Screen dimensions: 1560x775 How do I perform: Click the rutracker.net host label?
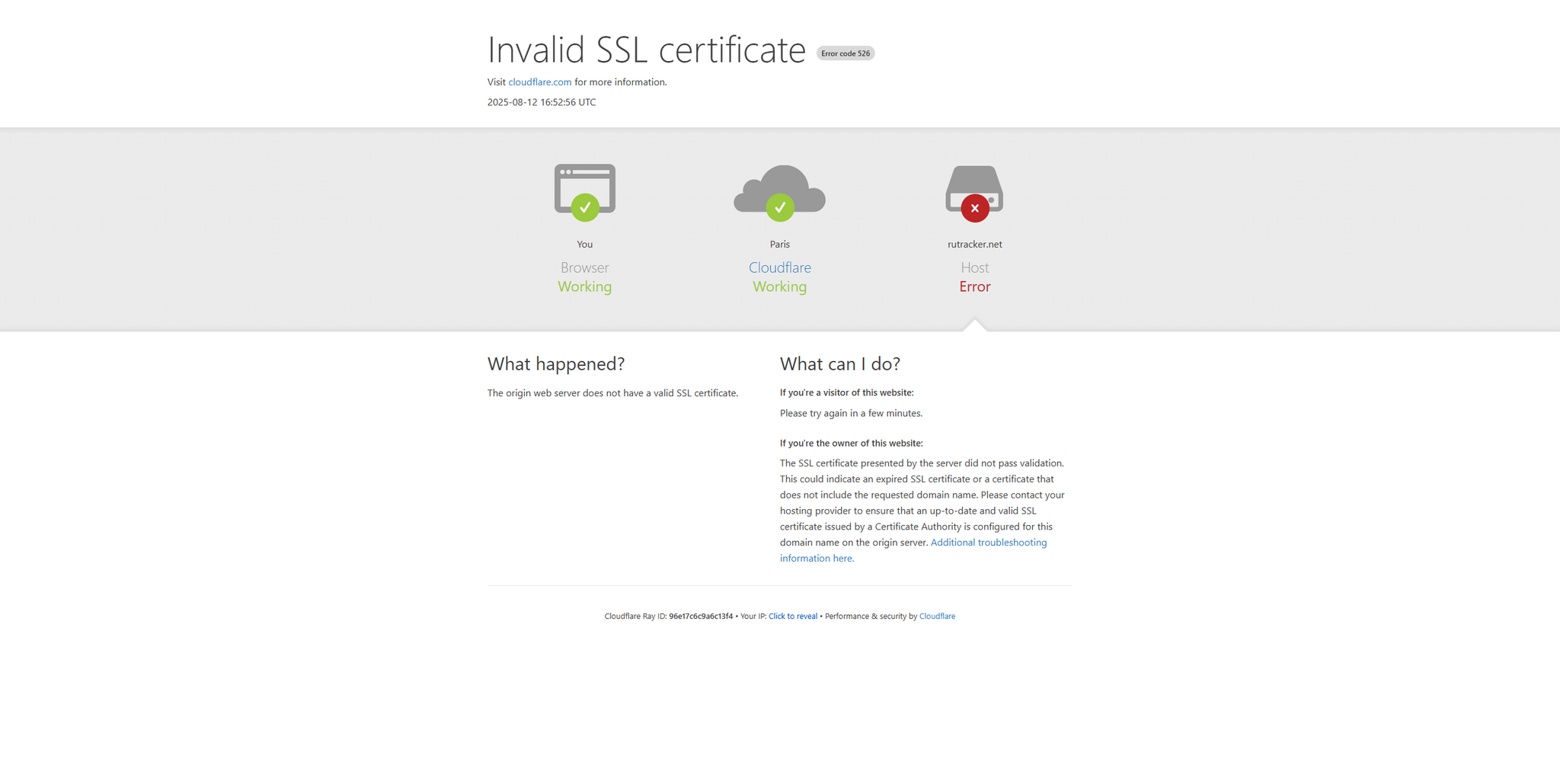coord(974,245)
